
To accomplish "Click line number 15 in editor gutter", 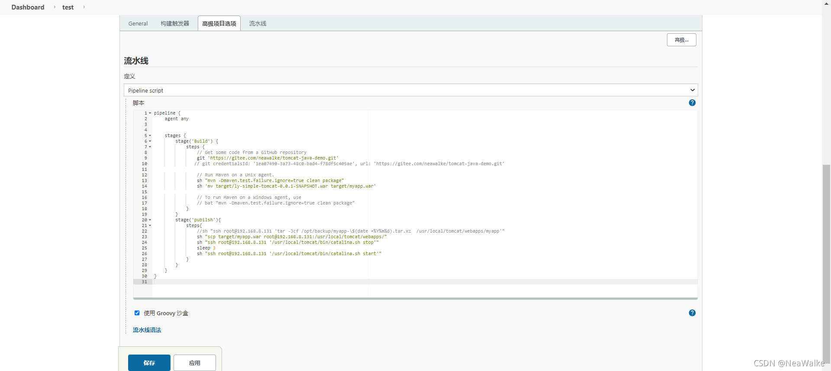I will [x=145, y=192].
